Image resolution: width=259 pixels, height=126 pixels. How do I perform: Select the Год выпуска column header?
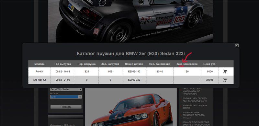pyautogui.click(x=63, y=64)
